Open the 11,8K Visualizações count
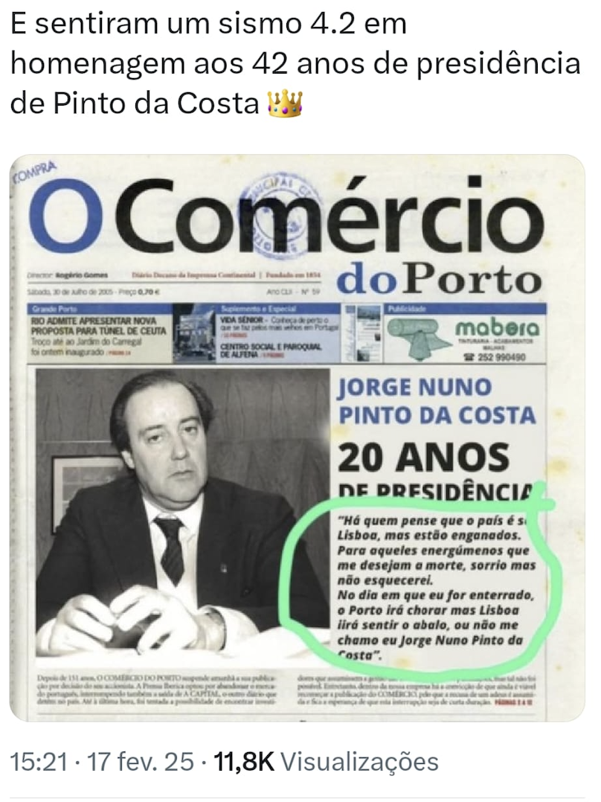 [326, 762]
